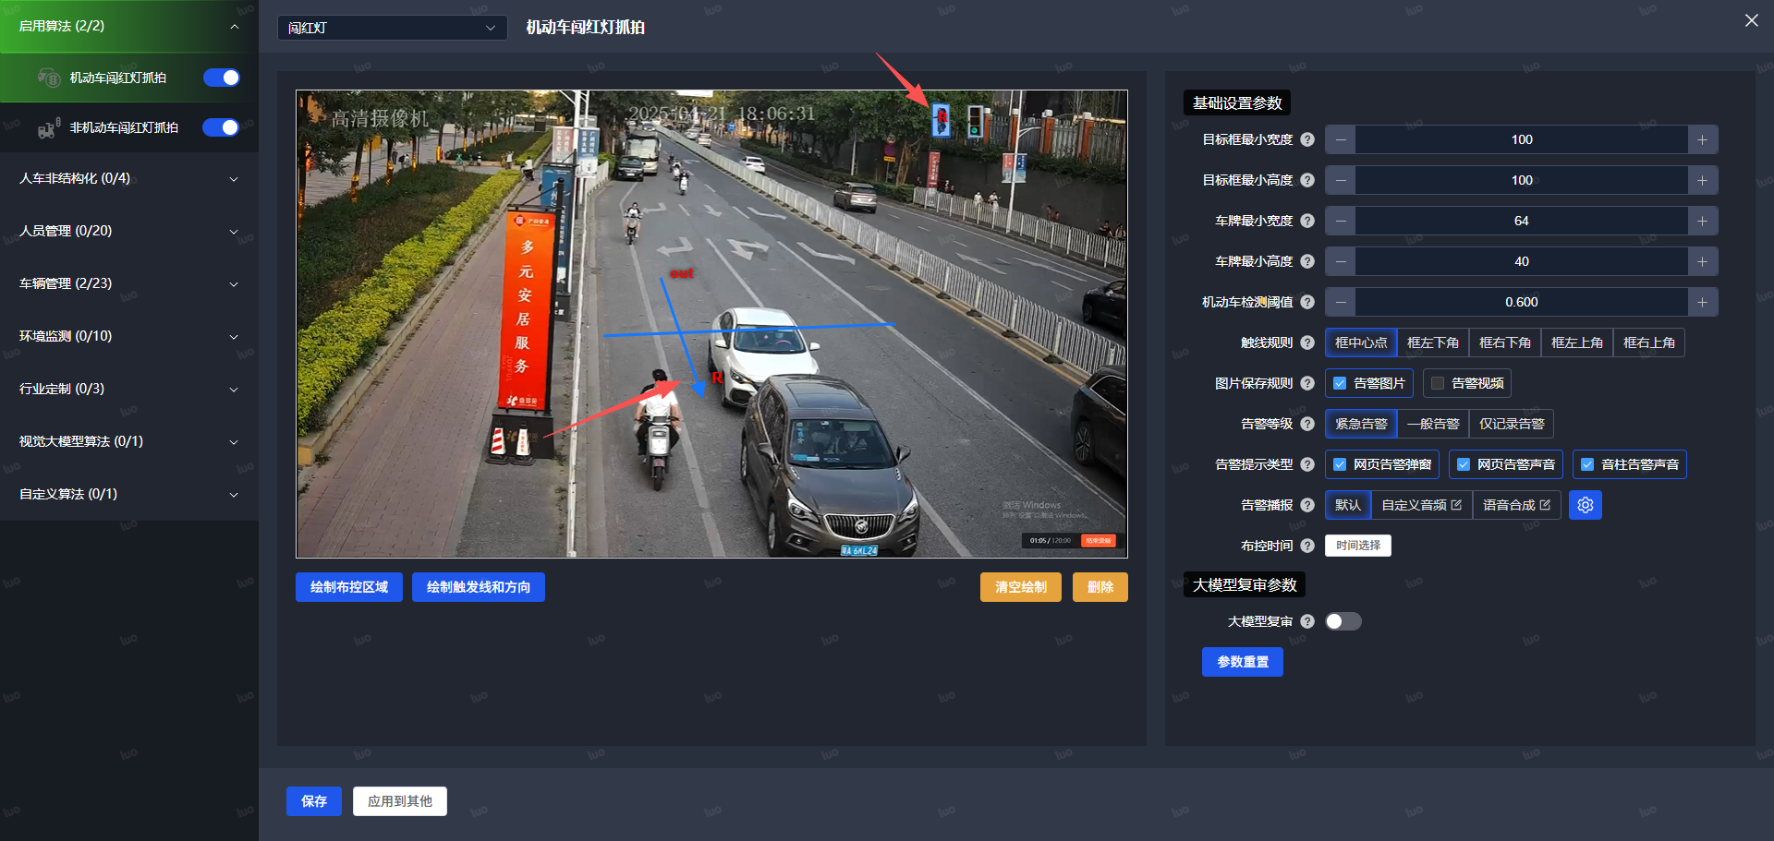1774x841 pixels.
Task: Click the camera preview image
Action: pos(711,324)
